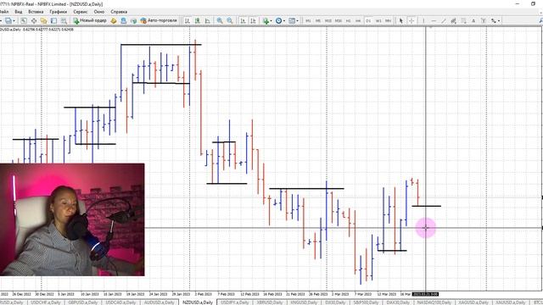The width and height of the screenshot is (543, 305).
Task: Toggle chart auto-scroll icon
Action: [x=244, y=20]
